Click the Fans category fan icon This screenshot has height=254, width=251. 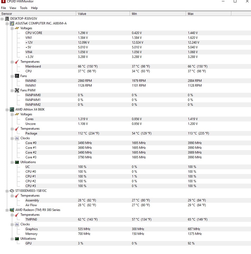pos(17,76)
